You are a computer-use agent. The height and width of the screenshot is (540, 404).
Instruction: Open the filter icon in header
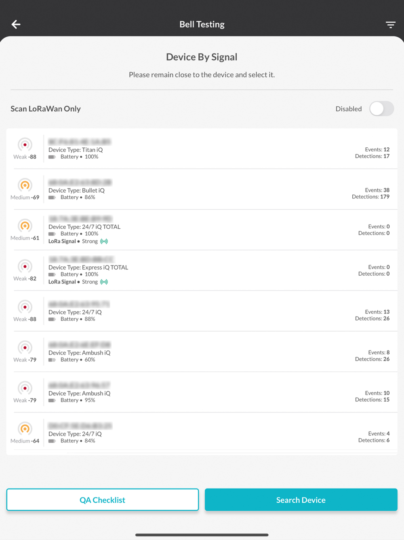point(390,25)
